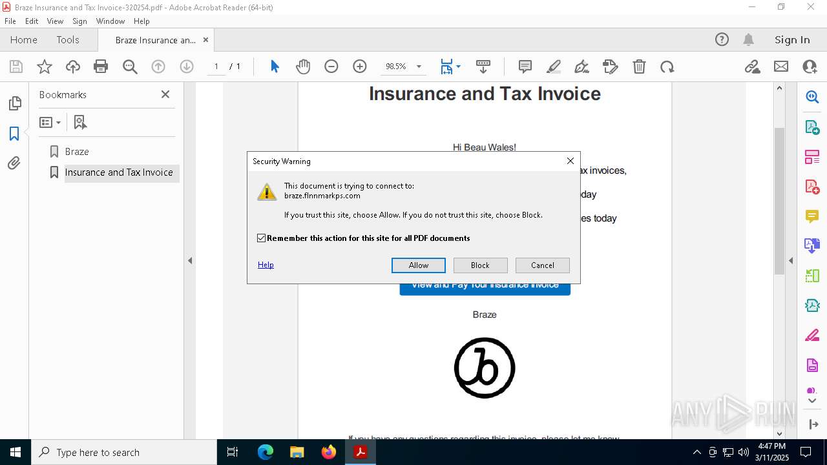Open Firefox from the taskbar
This screenshot has height=465, width=827.
329,452
